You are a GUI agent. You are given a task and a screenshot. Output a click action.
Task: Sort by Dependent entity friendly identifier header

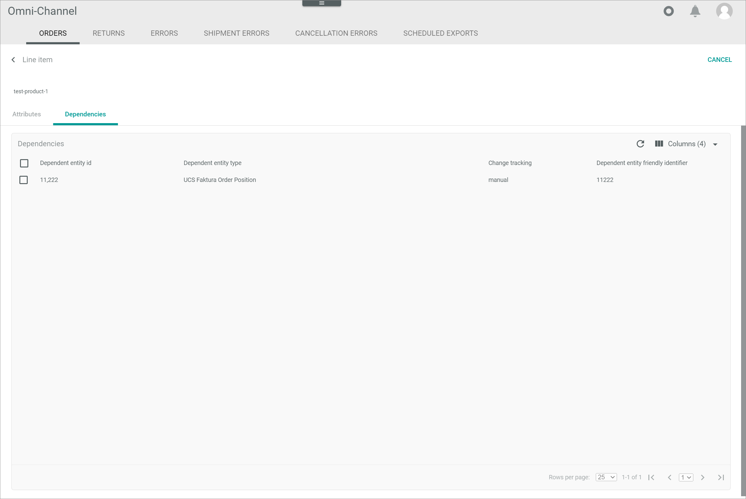tap(642, 163)
